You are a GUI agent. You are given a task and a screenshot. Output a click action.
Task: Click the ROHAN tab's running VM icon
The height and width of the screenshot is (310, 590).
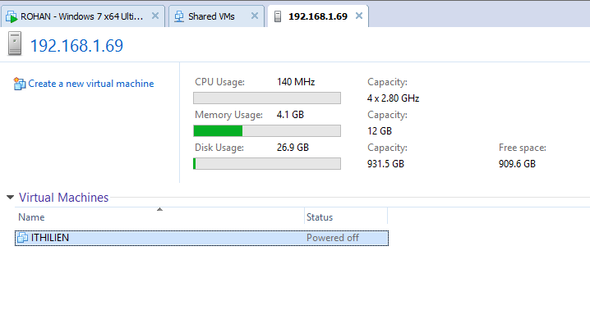(12, 16)
